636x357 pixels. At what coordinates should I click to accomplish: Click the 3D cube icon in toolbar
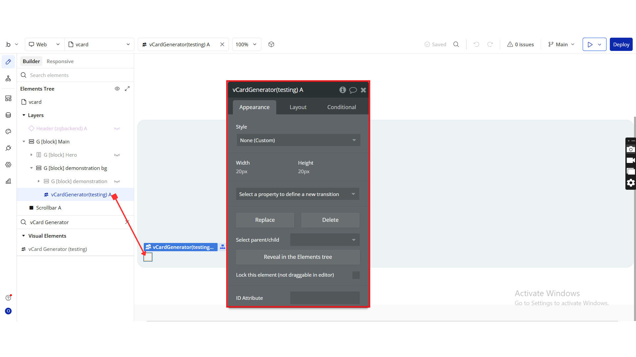click(271, 44)
